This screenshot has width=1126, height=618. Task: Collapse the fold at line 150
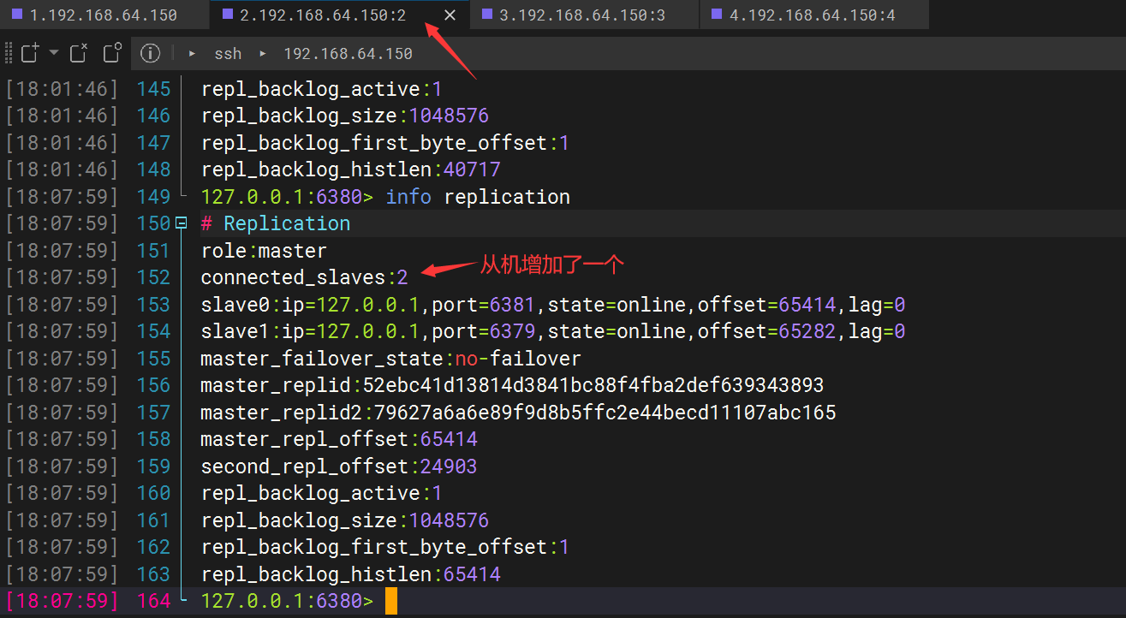coord(181,223)
